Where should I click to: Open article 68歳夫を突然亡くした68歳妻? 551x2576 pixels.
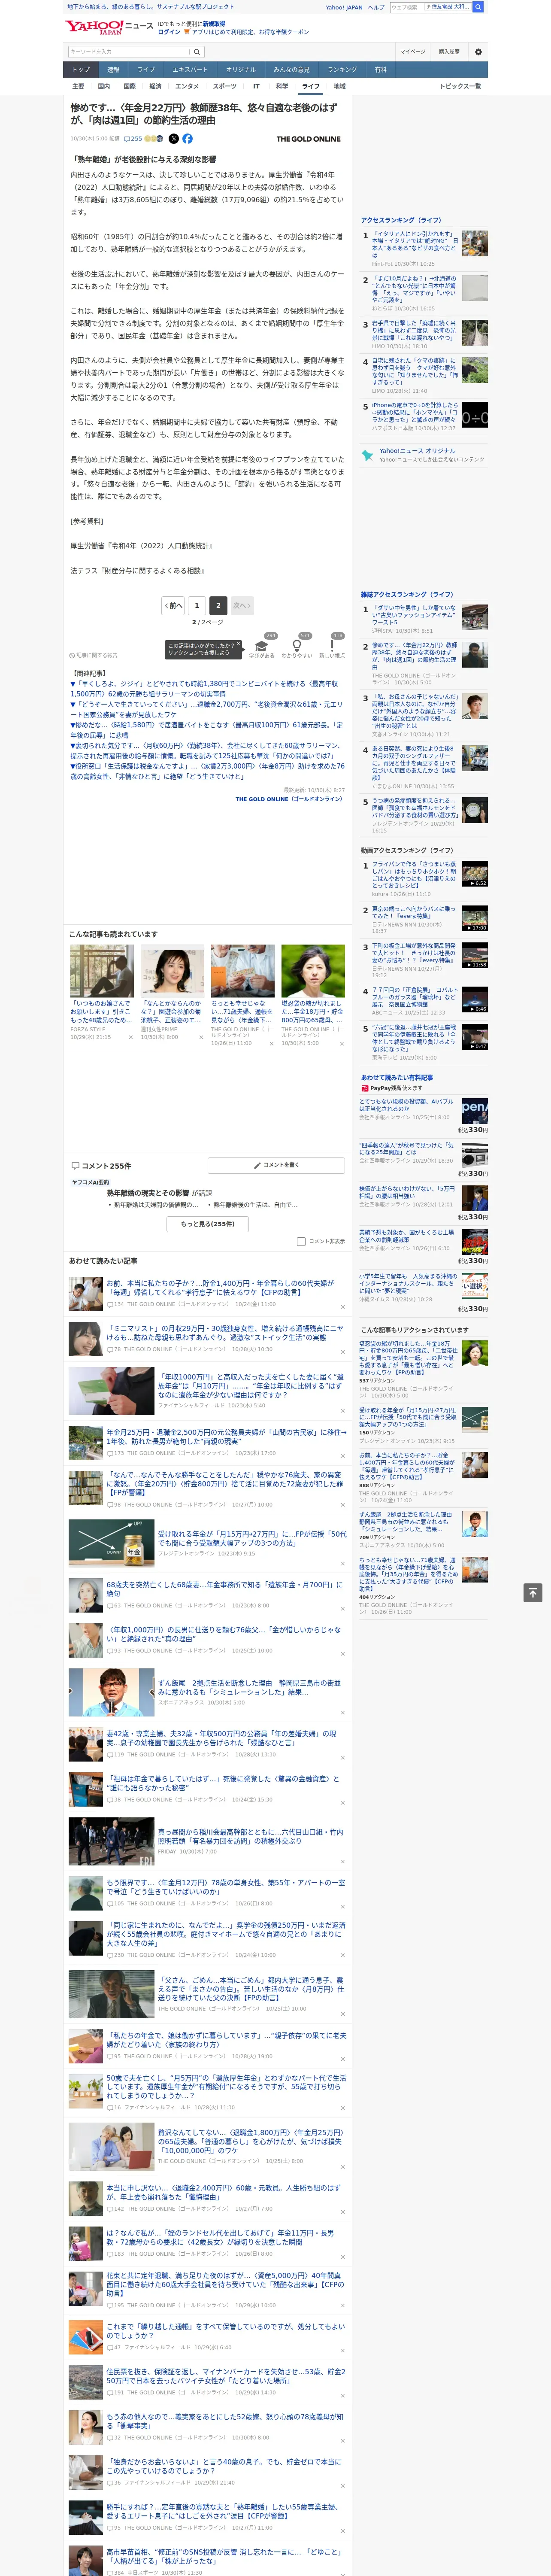click(x=224, y=1588)
